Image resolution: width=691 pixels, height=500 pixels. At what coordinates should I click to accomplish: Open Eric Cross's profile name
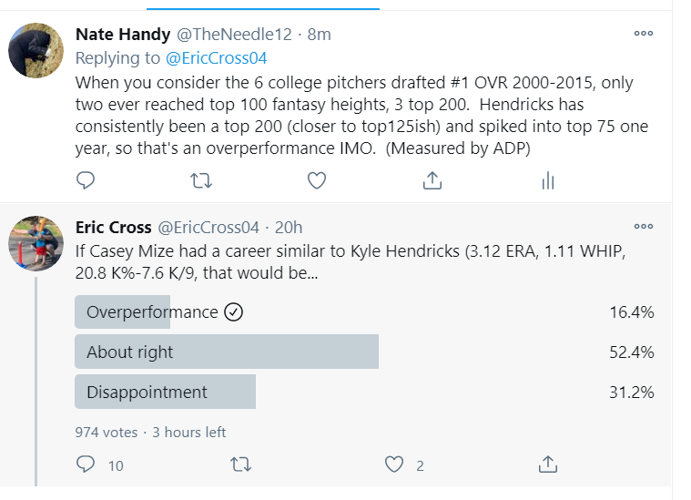point(113,228)
